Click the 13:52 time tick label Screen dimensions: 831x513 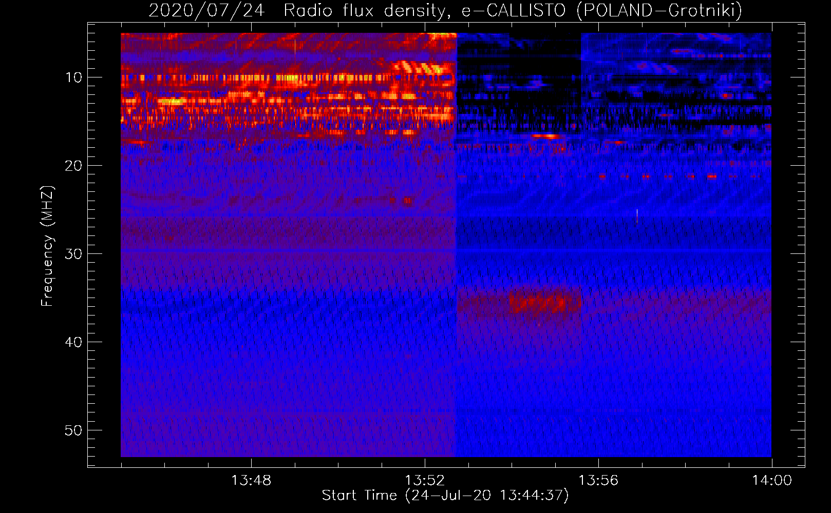point(424,481)
